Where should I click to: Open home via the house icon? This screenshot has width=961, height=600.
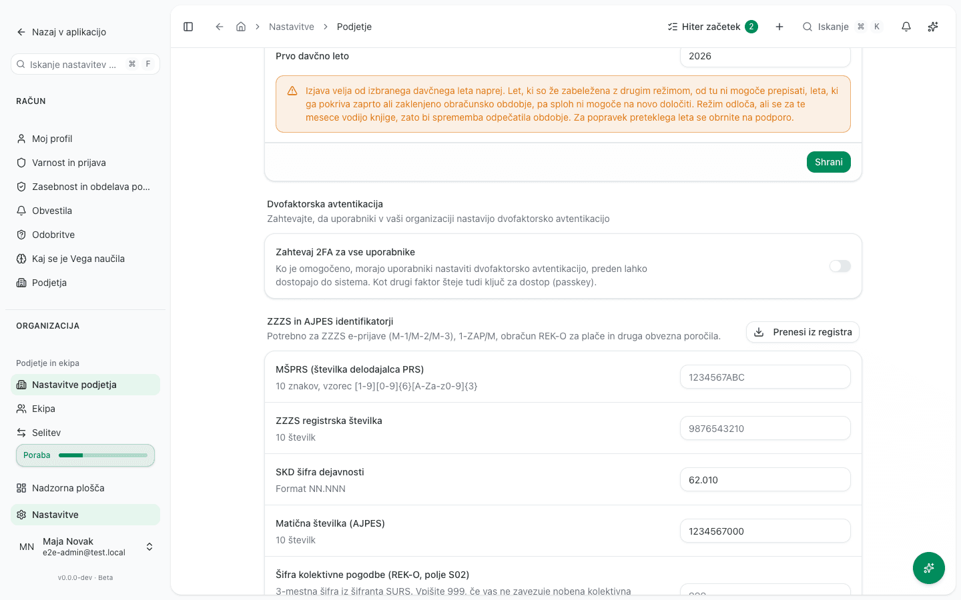pos(241,27)
